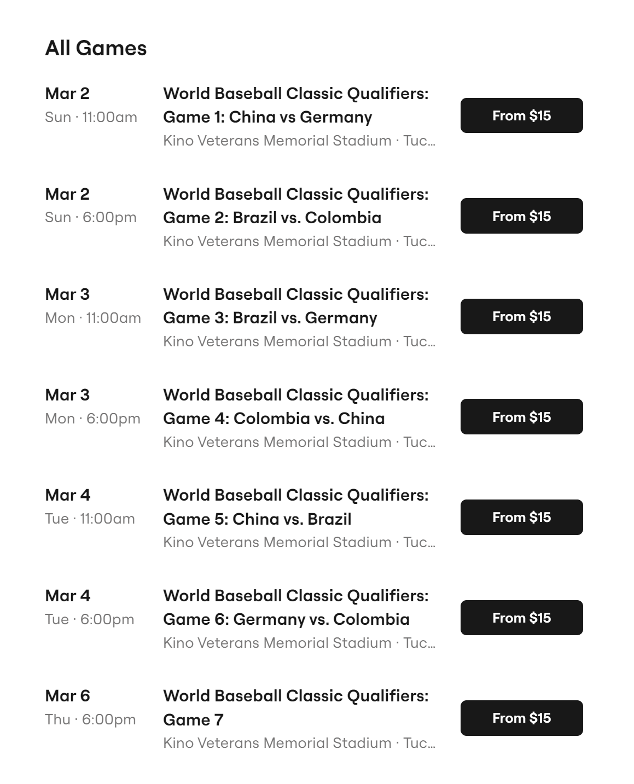The height and width of the screenshot is (784, 634).
Task: Open Game 3: Brazil vs. Germany title
Action: point(296,306)
